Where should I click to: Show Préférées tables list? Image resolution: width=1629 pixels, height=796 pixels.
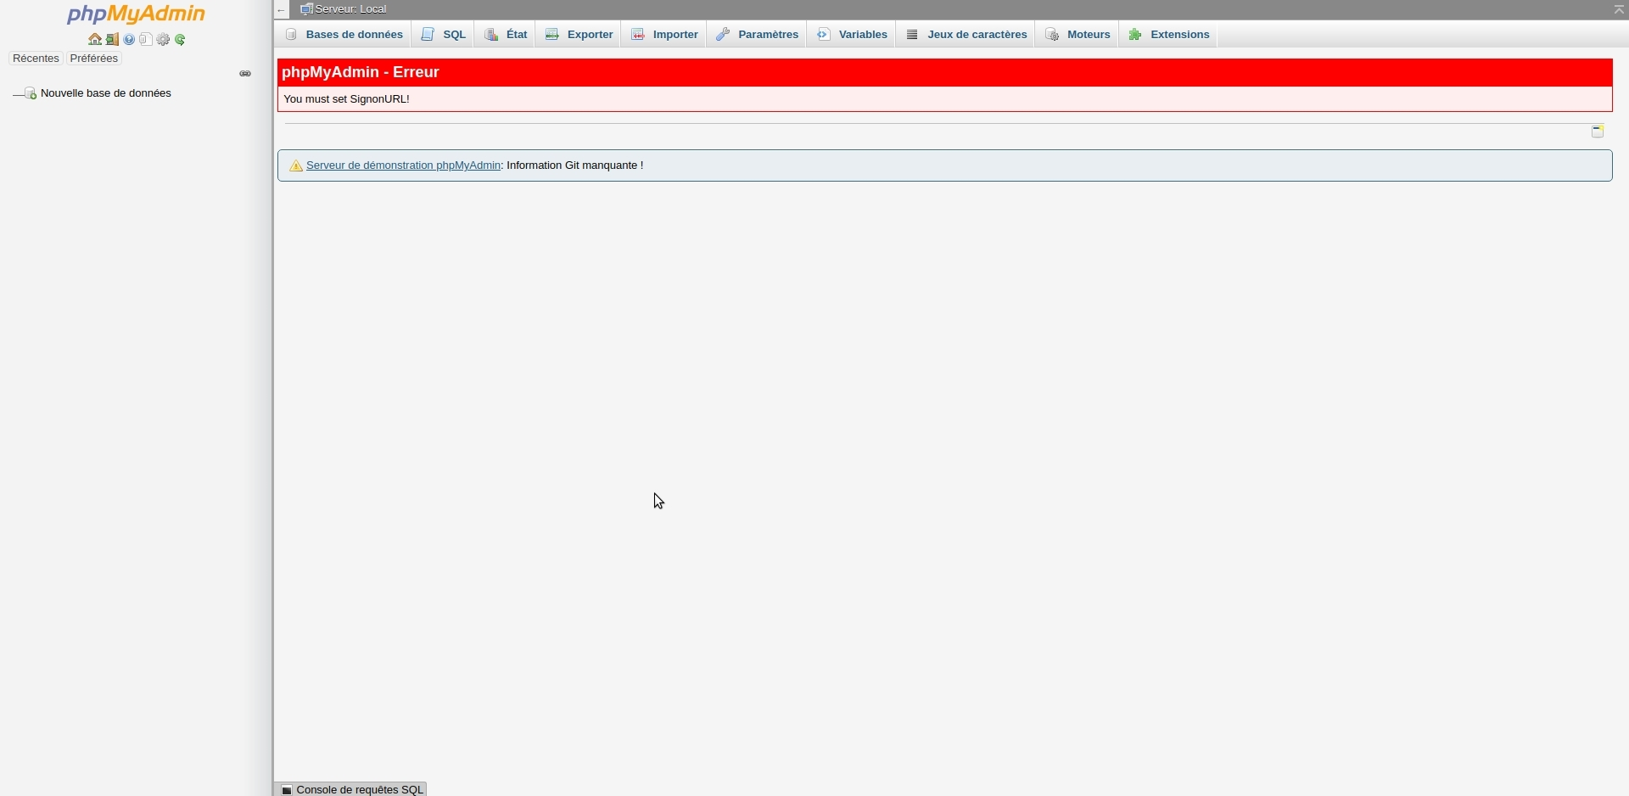(94, 59)
